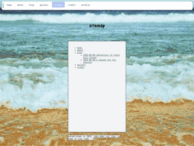Open credit in the top navigation
This screenshot has width=194, height=146.
tap(72, 5)
